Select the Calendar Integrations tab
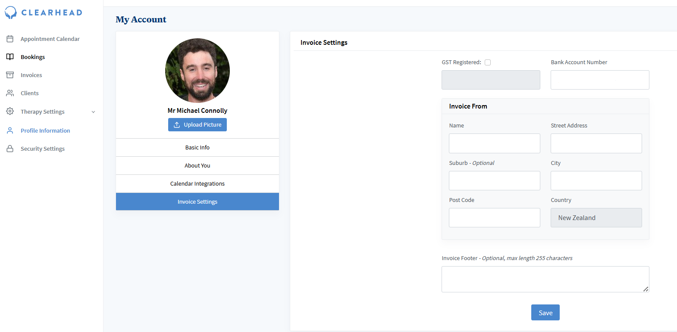 pyautogui.click(x=197, y=184)
